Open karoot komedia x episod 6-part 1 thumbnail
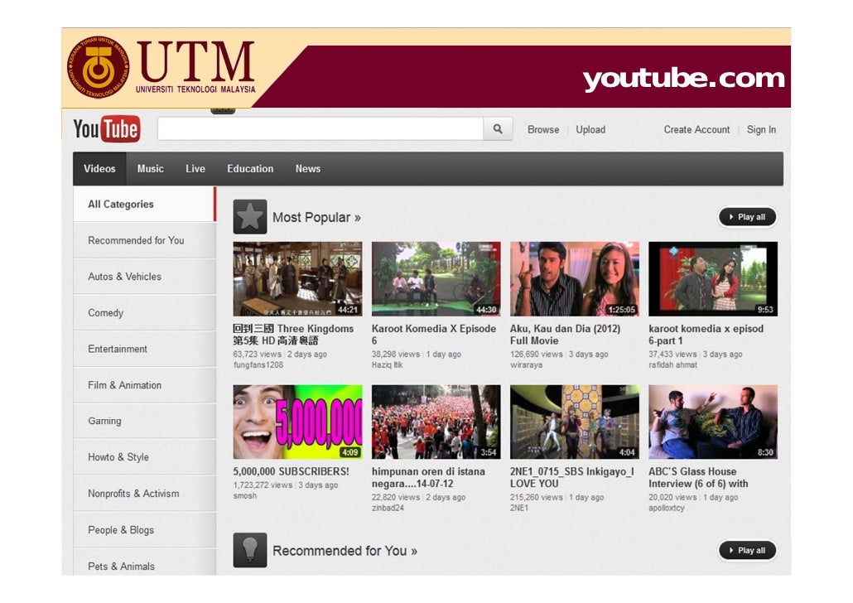 [x=713, y=278]
